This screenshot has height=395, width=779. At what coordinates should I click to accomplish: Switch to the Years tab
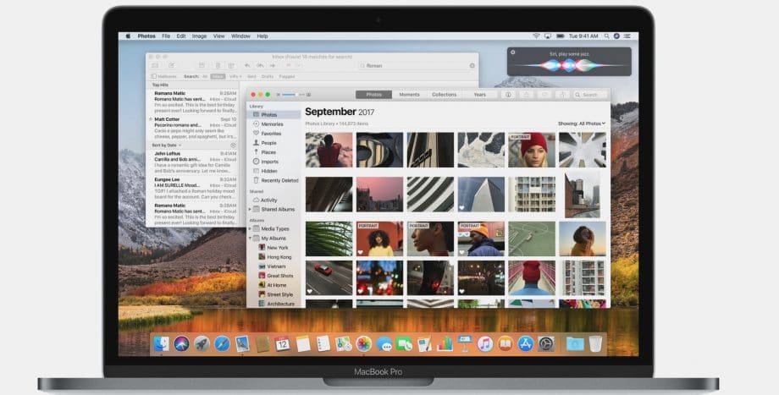[x=479, y=94]
